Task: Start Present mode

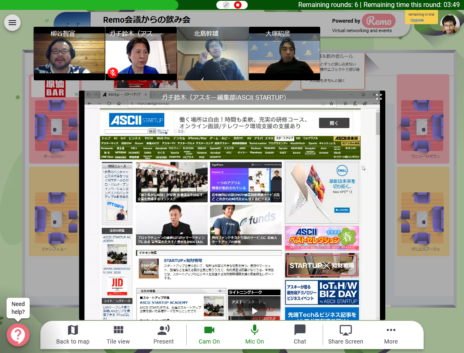Action: pyautogui.click(x=163, y=335)
